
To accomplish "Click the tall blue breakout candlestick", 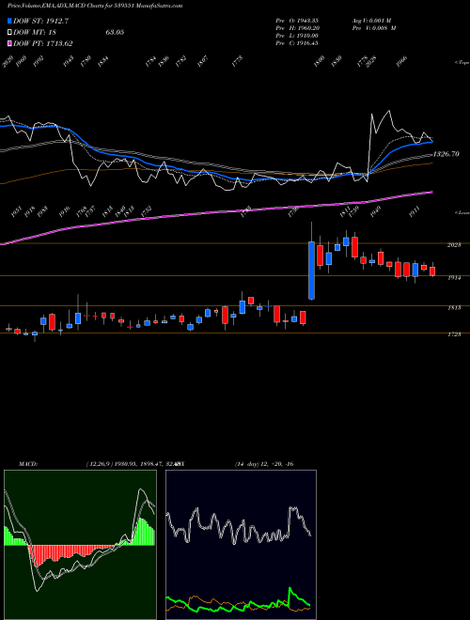I will point(312,270).
